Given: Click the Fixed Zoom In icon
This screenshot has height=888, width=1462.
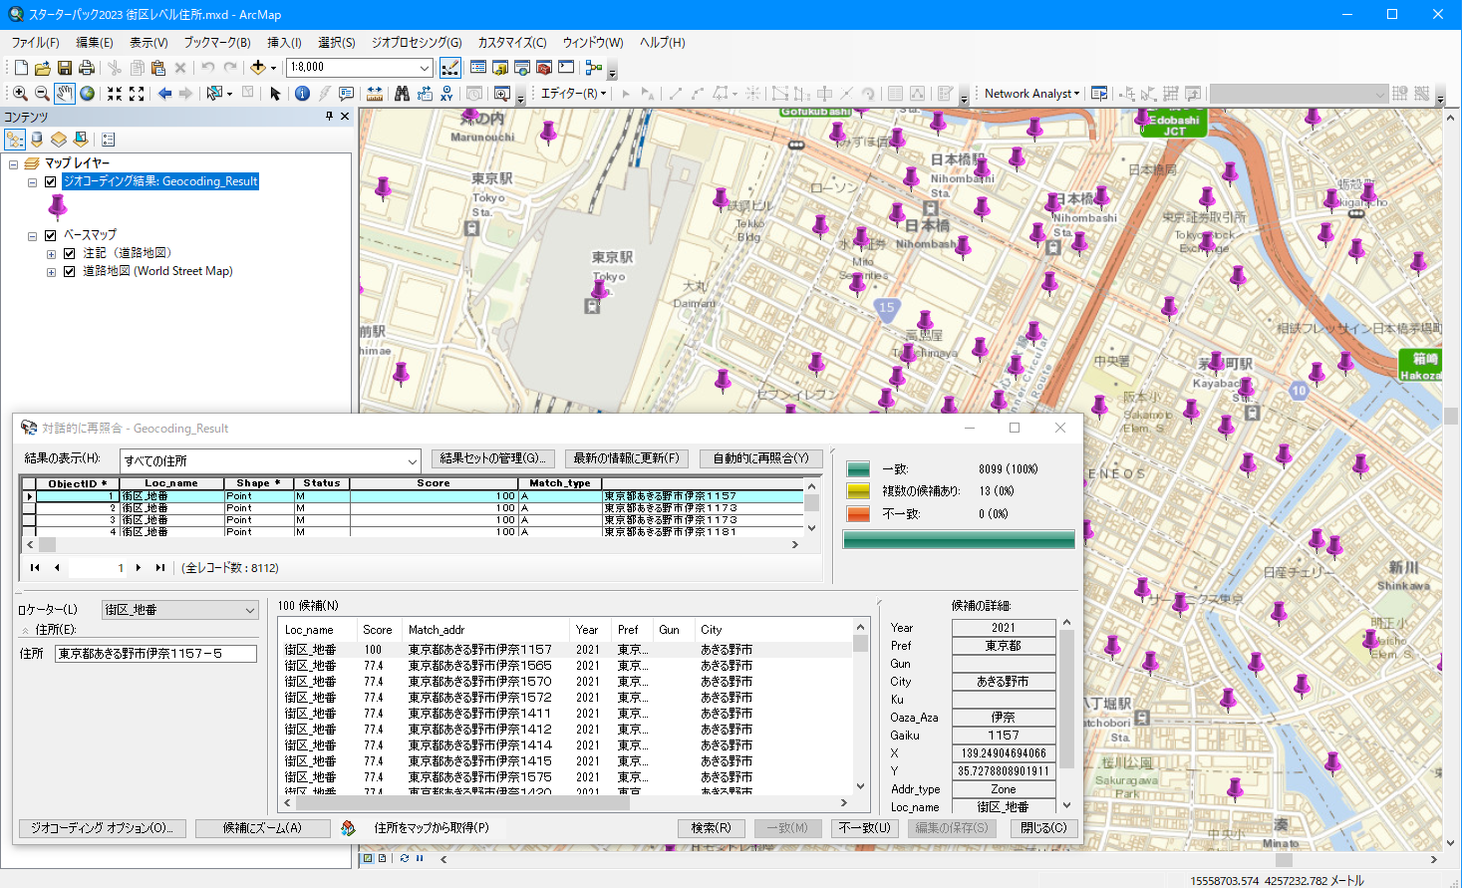Looking at the screenshot, I should pyautogui.click(x=115, y=94).
